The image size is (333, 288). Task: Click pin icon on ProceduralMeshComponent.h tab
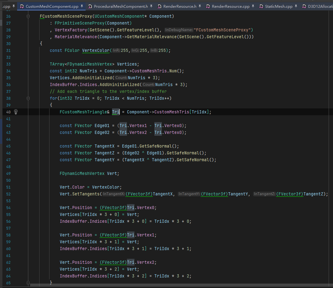pyautogui.click(x=151, y=6)
